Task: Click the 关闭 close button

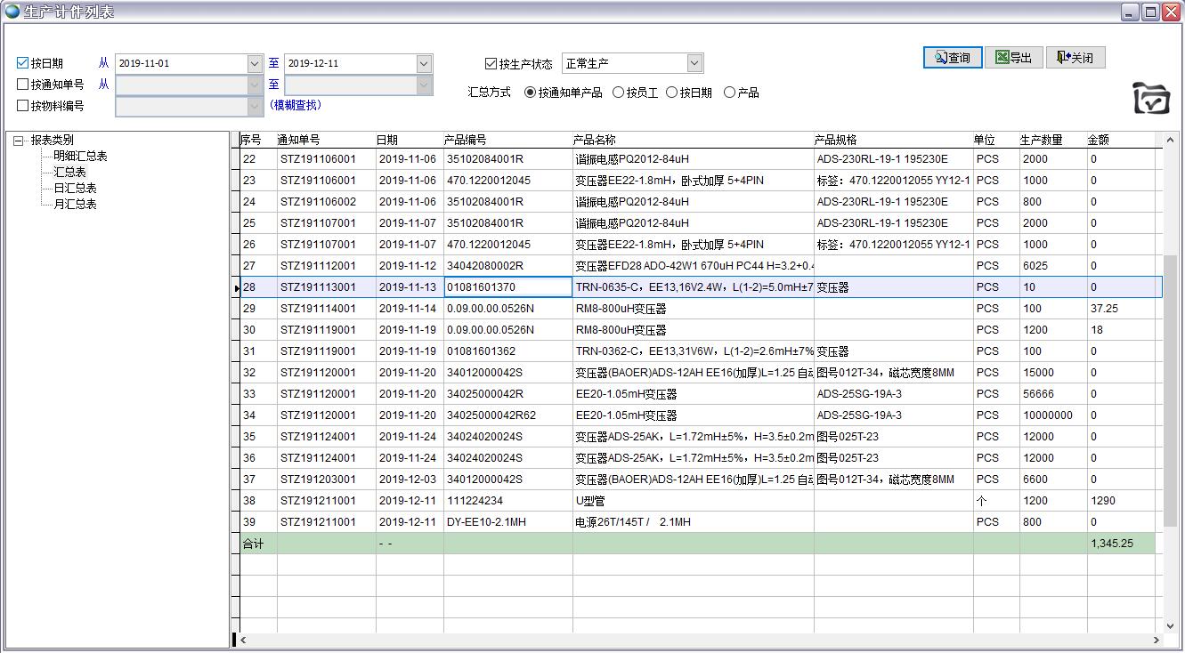Action: tap(1075, 58)
